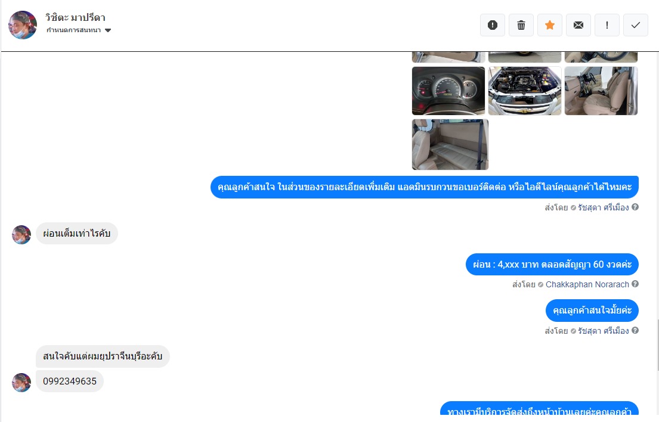Screen dimensions: 659x422
Task: Click the blue bubble คุณลูกค้าสนใจมั้ยค่ะ
Action: pos(592,311)
